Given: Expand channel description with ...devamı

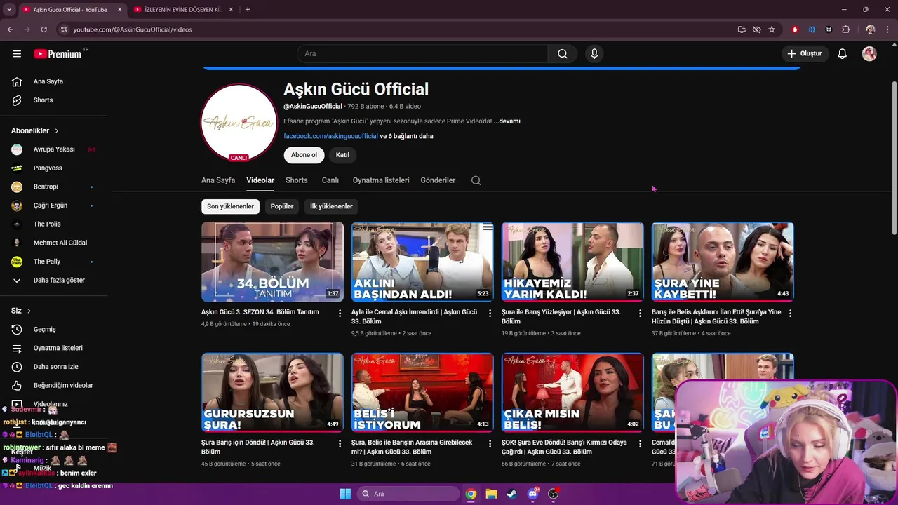Looking at the screenshot, I should [507, 121].
